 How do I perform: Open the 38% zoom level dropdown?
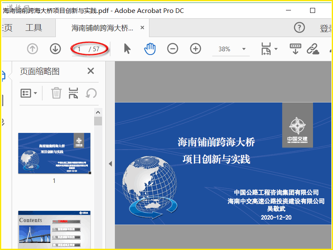click(244, 49)
